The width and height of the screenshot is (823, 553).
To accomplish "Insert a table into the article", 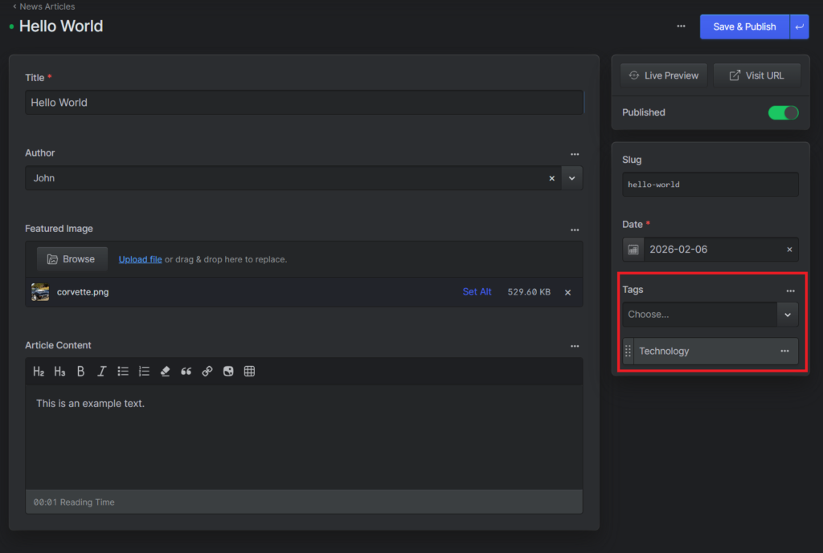I will pos(249,372).
